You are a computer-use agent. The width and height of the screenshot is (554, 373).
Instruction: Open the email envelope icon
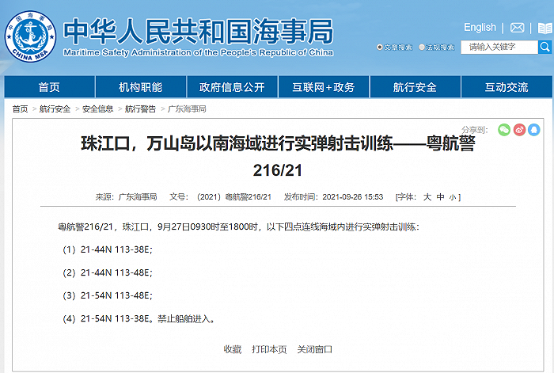click(x=517, y=28)
